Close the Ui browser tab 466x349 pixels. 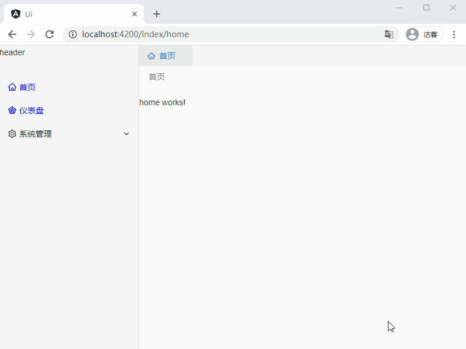pyautogui.click(x=135, y=14)
